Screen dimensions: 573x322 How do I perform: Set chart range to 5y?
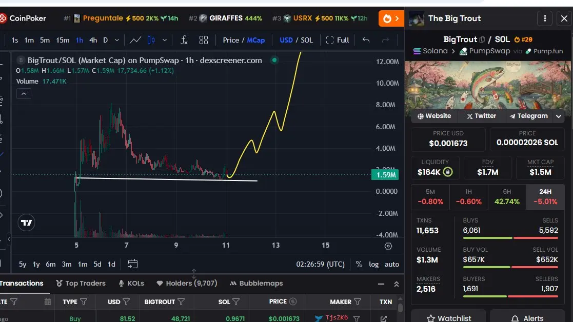(23, 264)
